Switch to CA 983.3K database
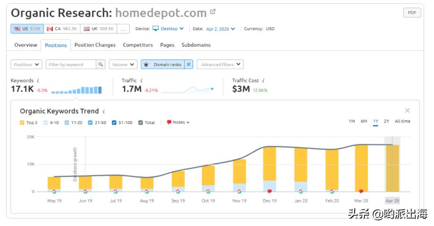434x226 pixels. [62, 29]
